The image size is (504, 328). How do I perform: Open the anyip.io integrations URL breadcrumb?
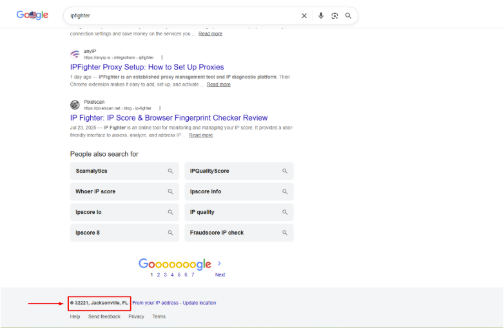[x=119, y=57]
